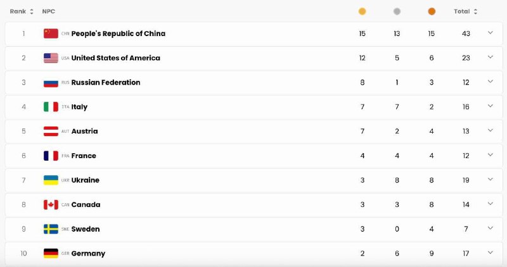The image size is (507, 267).
Task: Click the Sweden flag icon
Action: coord(51,229)
